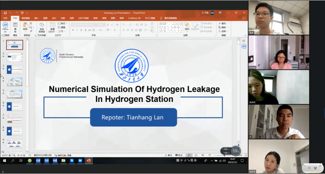The width and height of the screenshot is (325, 174).
Task: Click the Cut scissors icon
Action: [x=31, y=23]
